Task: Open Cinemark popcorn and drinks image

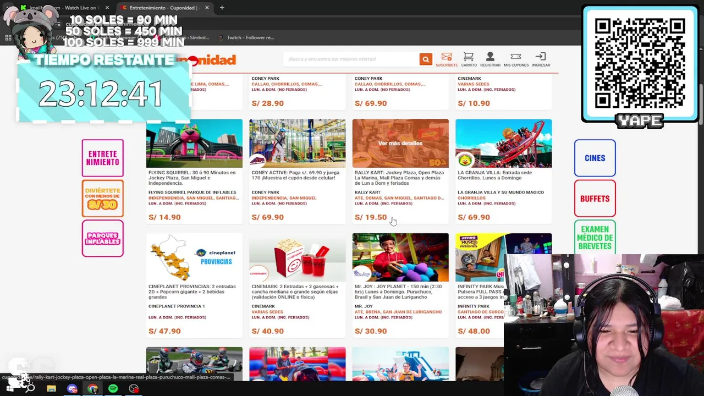Action: click(298, 257)
